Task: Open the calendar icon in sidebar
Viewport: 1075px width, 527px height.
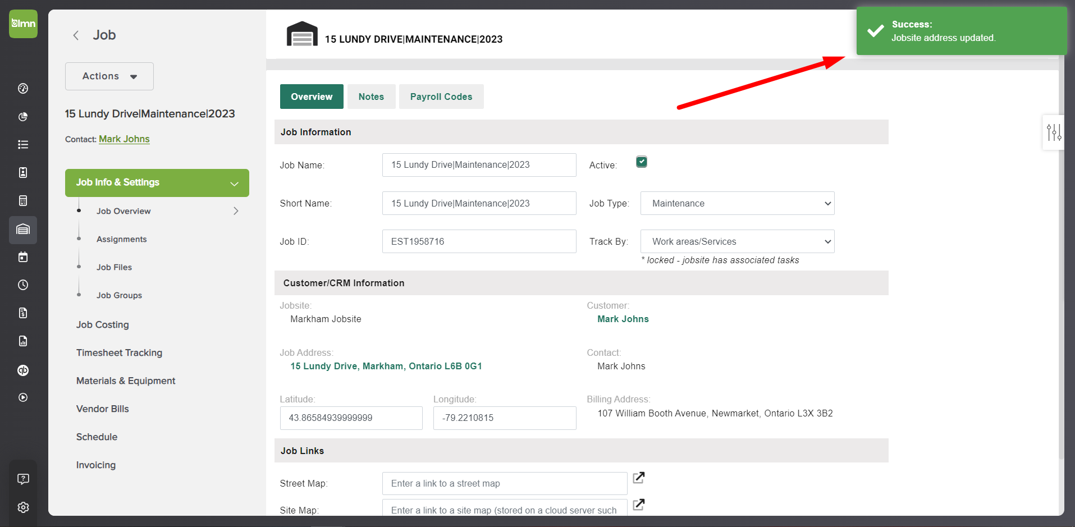Action: (23, 257)
